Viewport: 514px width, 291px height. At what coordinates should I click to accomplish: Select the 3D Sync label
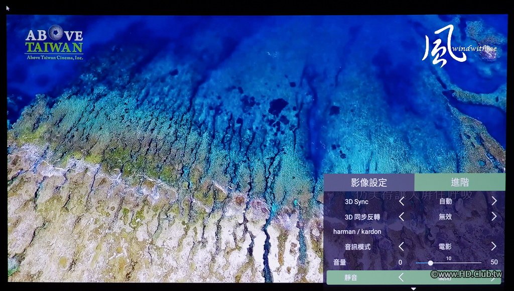(x=357, y=202)
